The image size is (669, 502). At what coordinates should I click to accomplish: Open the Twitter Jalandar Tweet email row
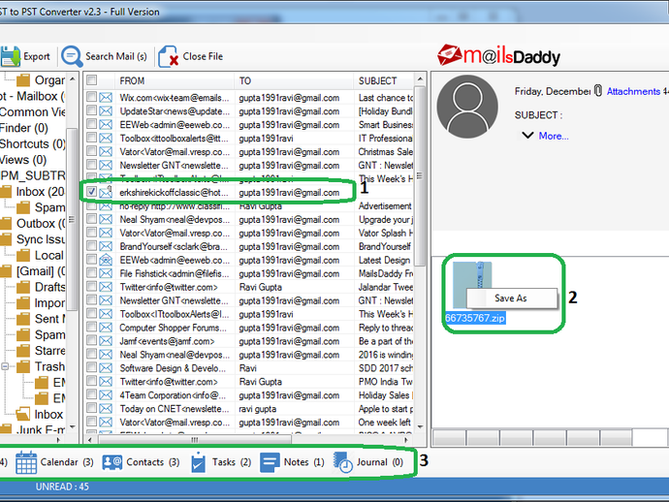(249, 287)
